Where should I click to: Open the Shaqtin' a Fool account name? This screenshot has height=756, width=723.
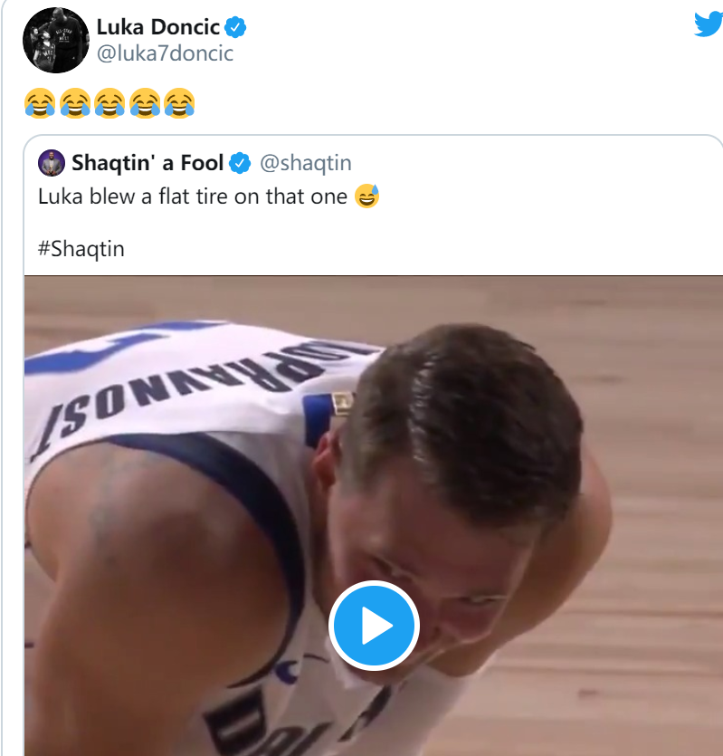147,164
